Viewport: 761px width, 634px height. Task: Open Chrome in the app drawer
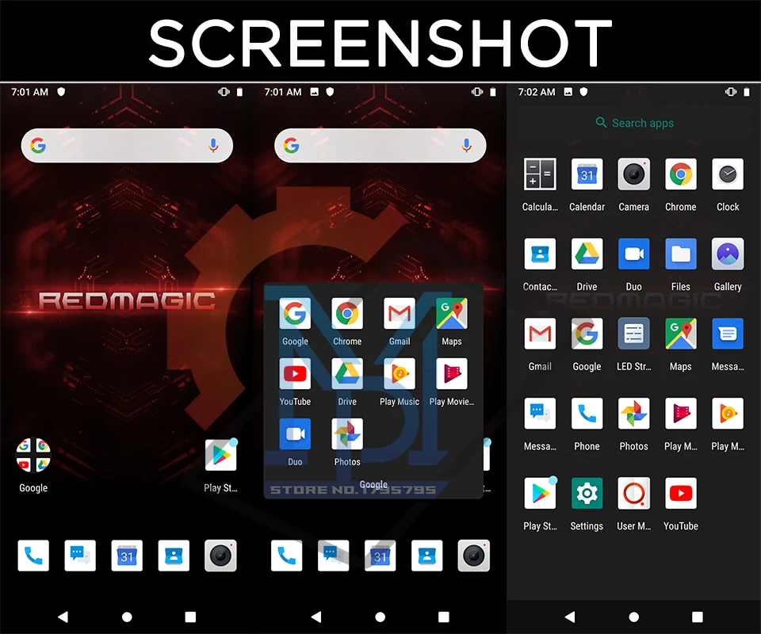coord(680,174)
